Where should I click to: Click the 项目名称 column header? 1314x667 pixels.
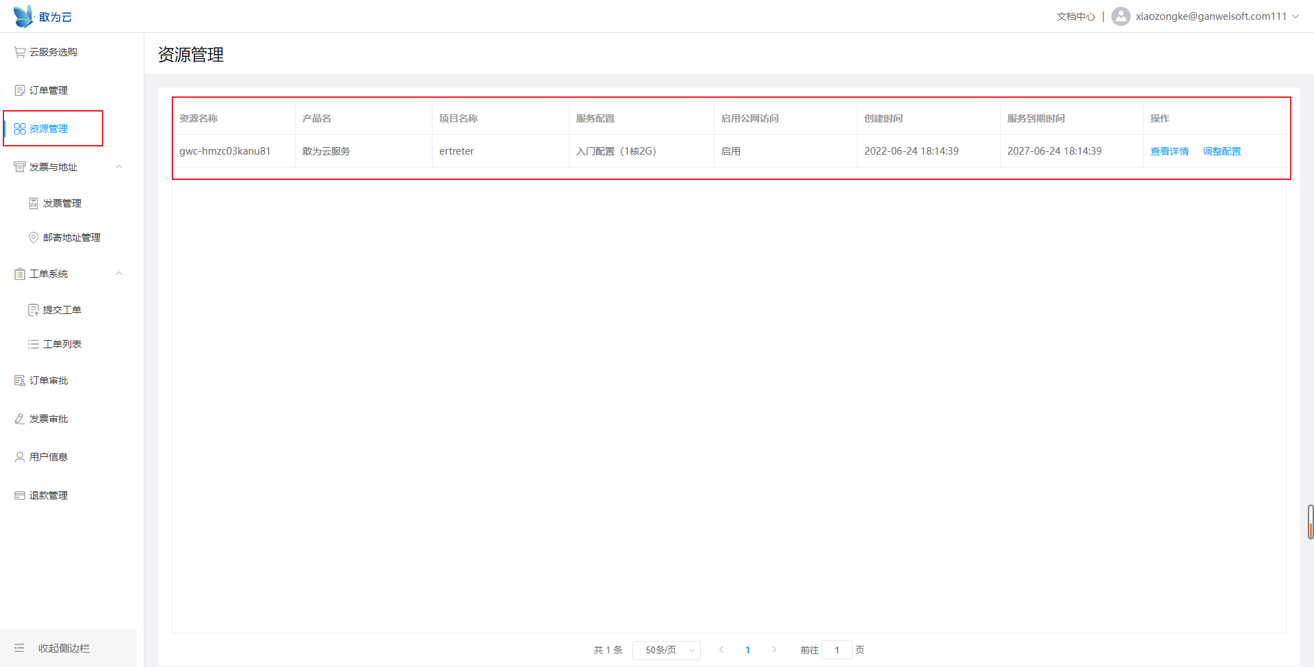459,118
